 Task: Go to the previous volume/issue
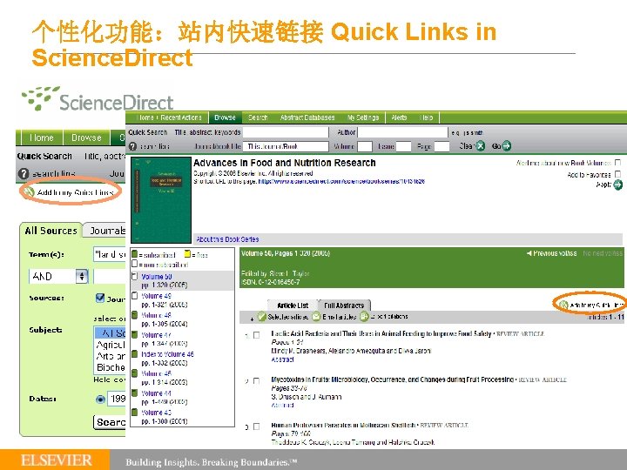click(551, 253)
